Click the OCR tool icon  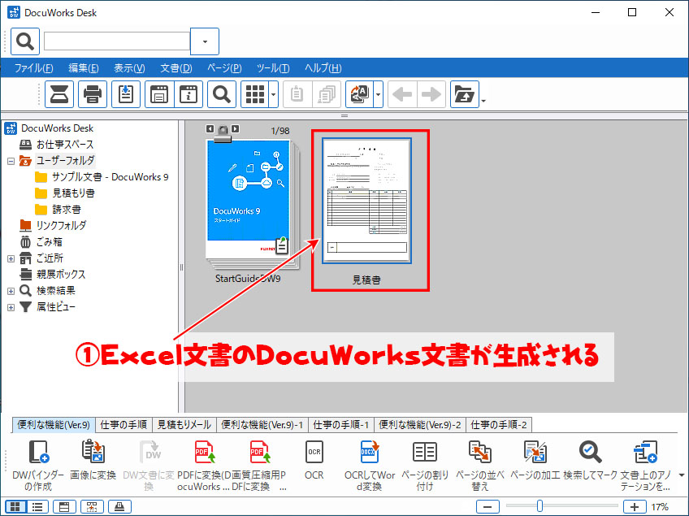(314, 452)
